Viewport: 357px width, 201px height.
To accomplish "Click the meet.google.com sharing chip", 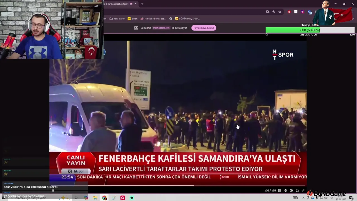I will pos(161,28).
